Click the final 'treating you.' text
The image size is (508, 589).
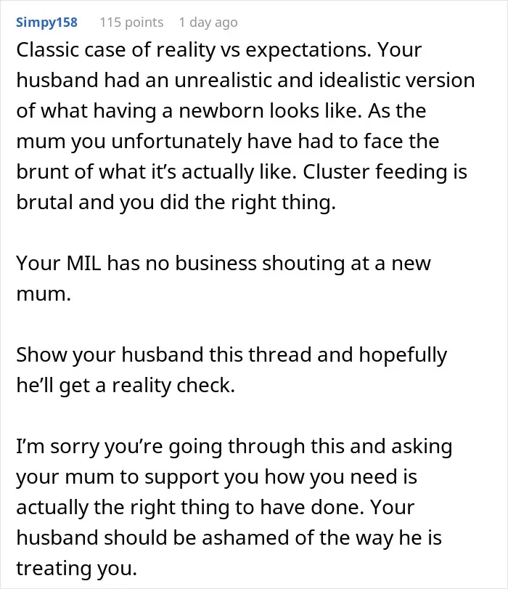point(77,569)
